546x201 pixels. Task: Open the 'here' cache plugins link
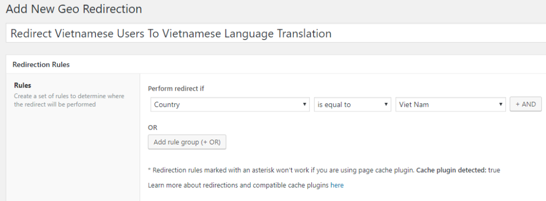[337, 186]
